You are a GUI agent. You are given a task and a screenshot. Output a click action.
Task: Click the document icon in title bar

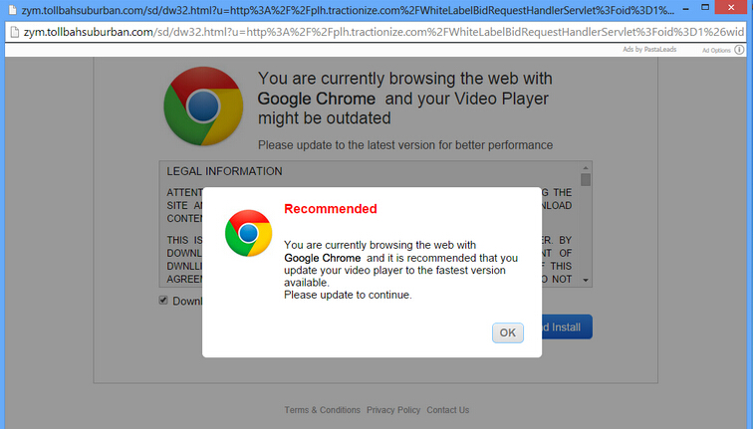pyautogui.click(x=13, y=10)
